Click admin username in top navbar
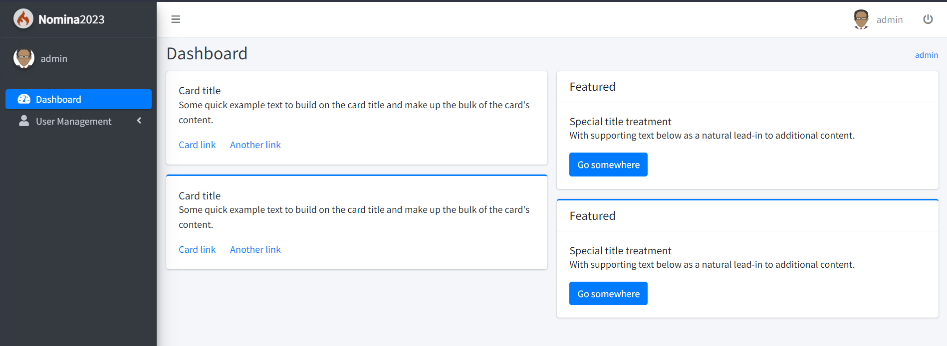Screen dimensions: 947x346 click(x=889, y=19)
